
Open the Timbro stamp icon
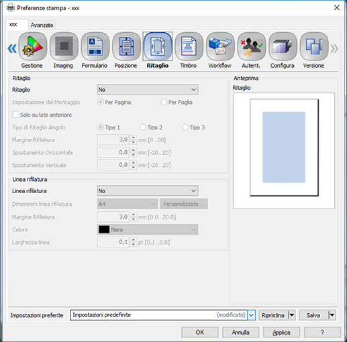click(x=189, y=46)
